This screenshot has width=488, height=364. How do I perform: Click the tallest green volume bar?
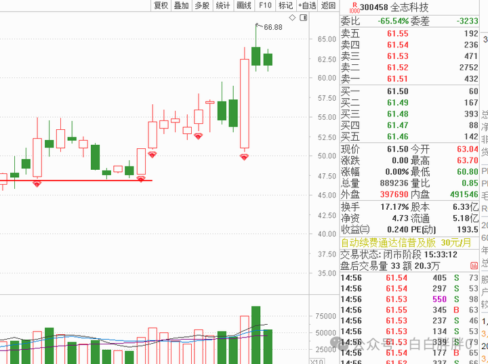coord(256,335)
